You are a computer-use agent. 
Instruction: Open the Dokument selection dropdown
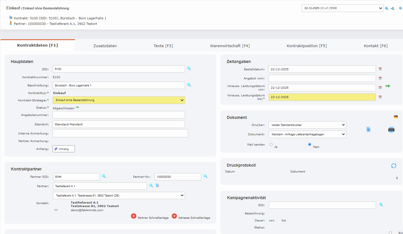(307, 134)
